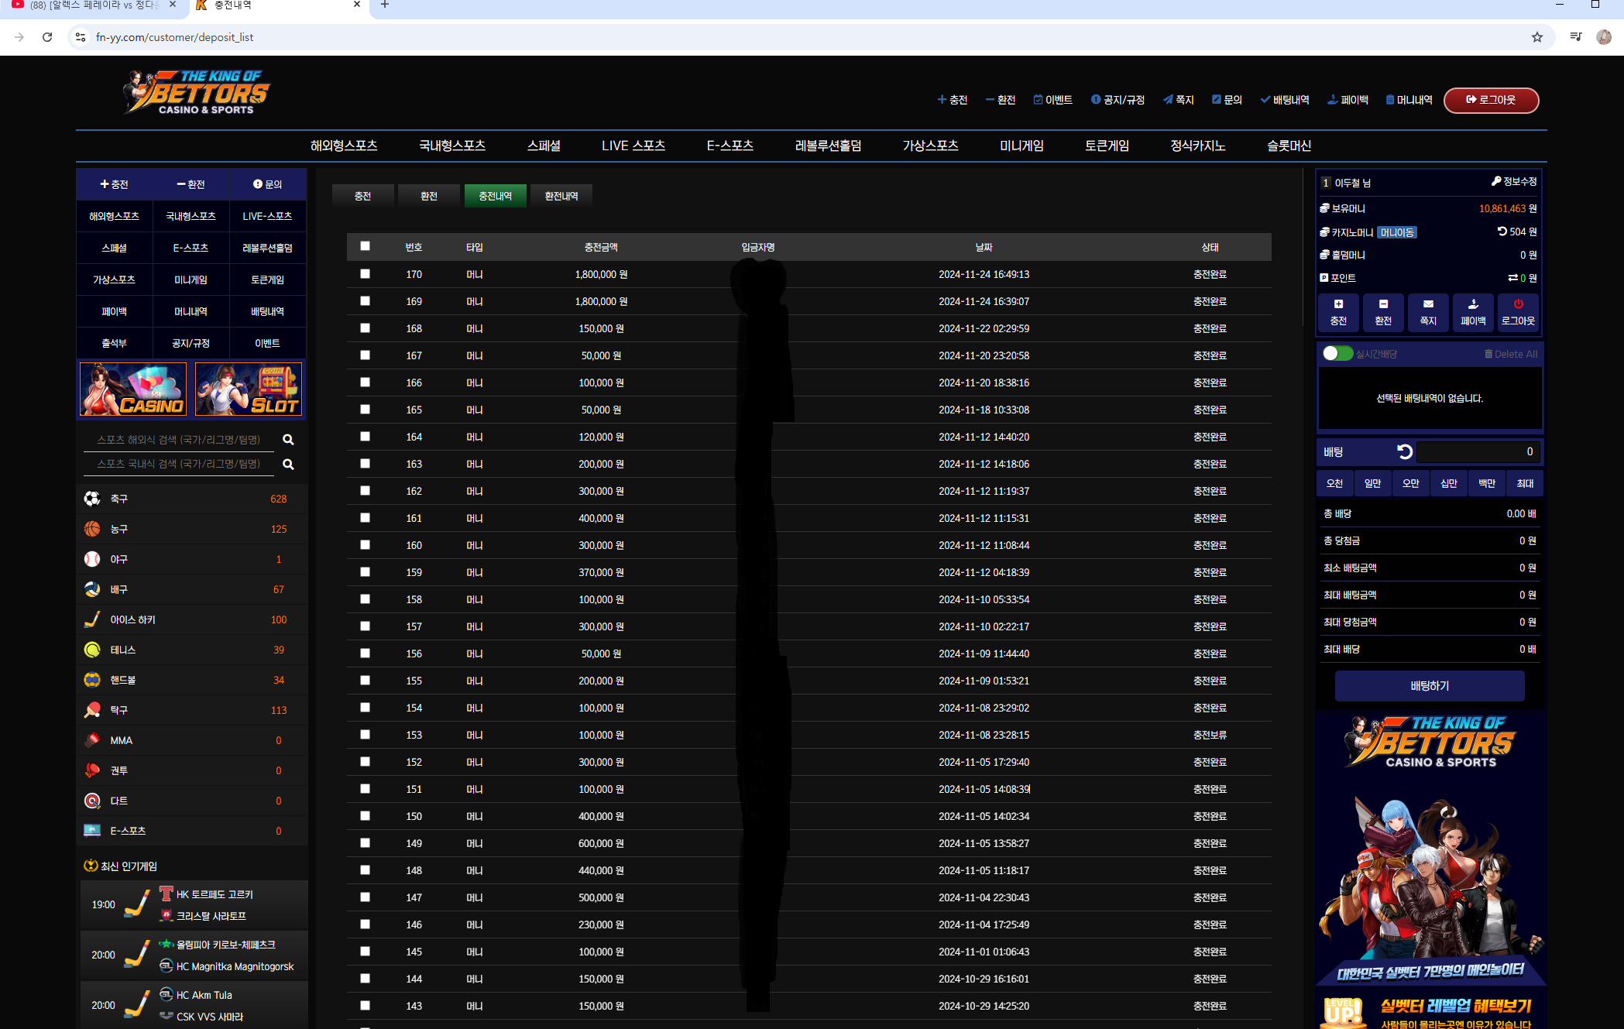1624x1029 pixels.
Task: Click the overseas sports search input field
Action: pyautogui.click(x=179, y=440)
